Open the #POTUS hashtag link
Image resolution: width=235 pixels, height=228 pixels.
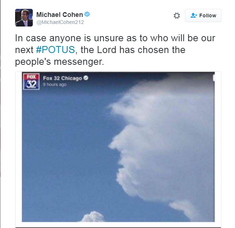[55, 50]
